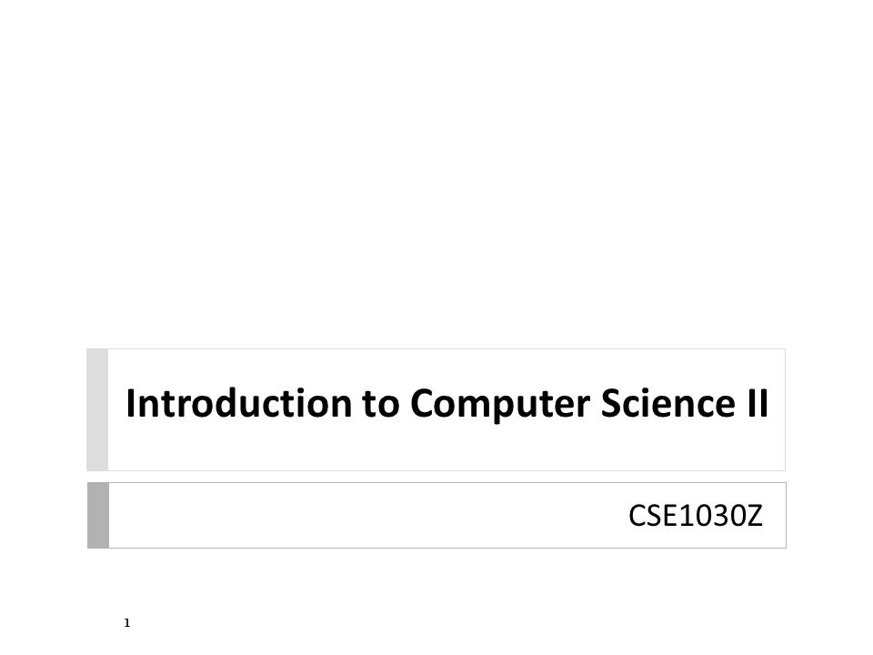The height and width of the screenshot is (655, 873).
Task: Click the CSE1030Z course code text
Action: point(696,515)
